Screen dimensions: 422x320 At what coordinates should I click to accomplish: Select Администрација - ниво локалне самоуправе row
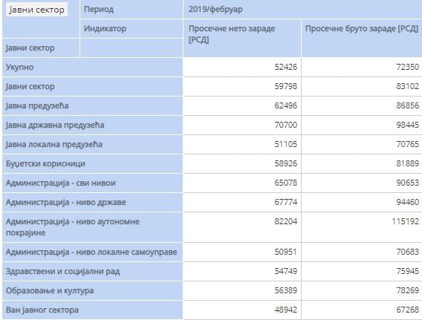click(92, 252)
